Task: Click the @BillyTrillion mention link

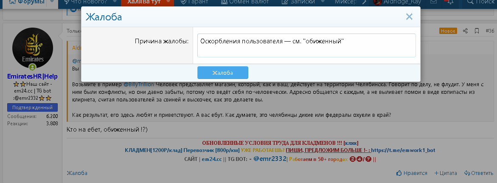Action: coord(139,84)
